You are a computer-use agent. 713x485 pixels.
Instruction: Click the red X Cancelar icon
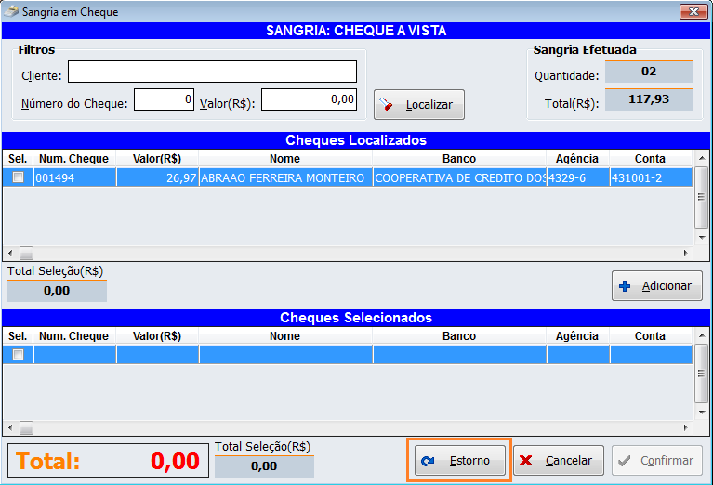click(527, 461)
